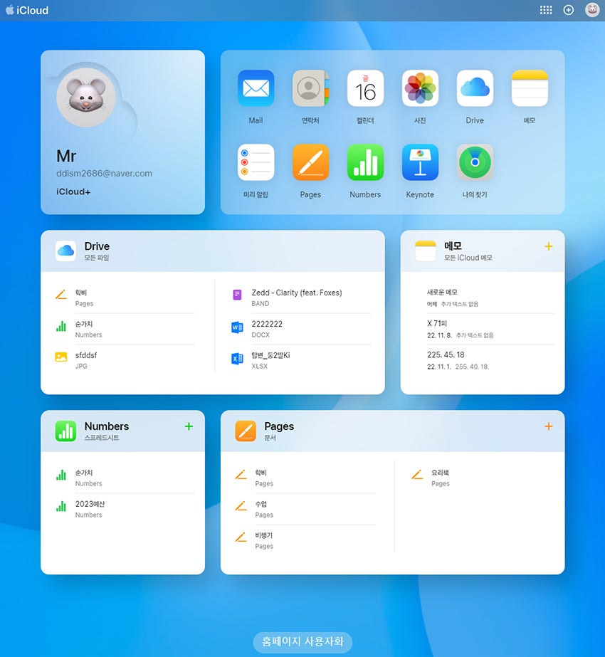
Task: Open the Drive widget header
Action: 212,251
